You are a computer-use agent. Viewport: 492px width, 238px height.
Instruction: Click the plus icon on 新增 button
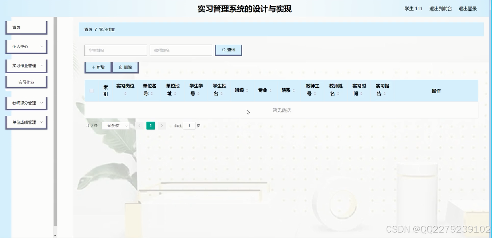click(x=93, y=67)
